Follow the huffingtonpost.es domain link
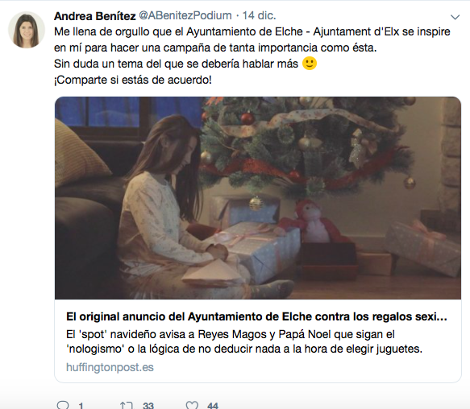The width and height of the screenshot is (470, 409). (110, 367)
